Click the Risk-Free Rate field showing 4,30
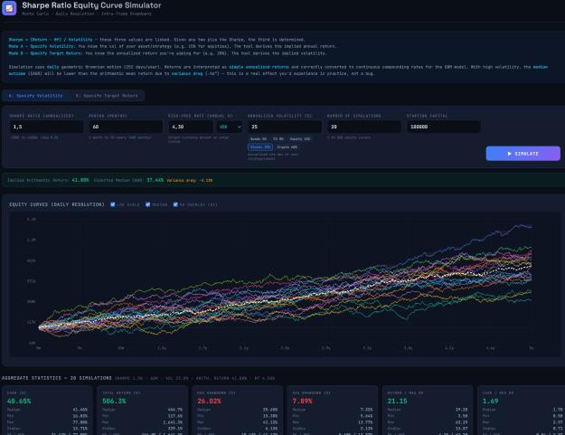565x435 pixels. click(191, 127)
